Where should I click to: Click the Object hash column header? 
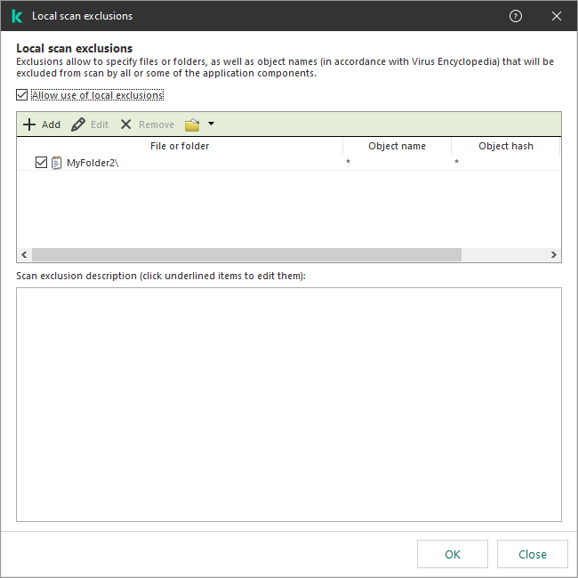pos(506,146)
